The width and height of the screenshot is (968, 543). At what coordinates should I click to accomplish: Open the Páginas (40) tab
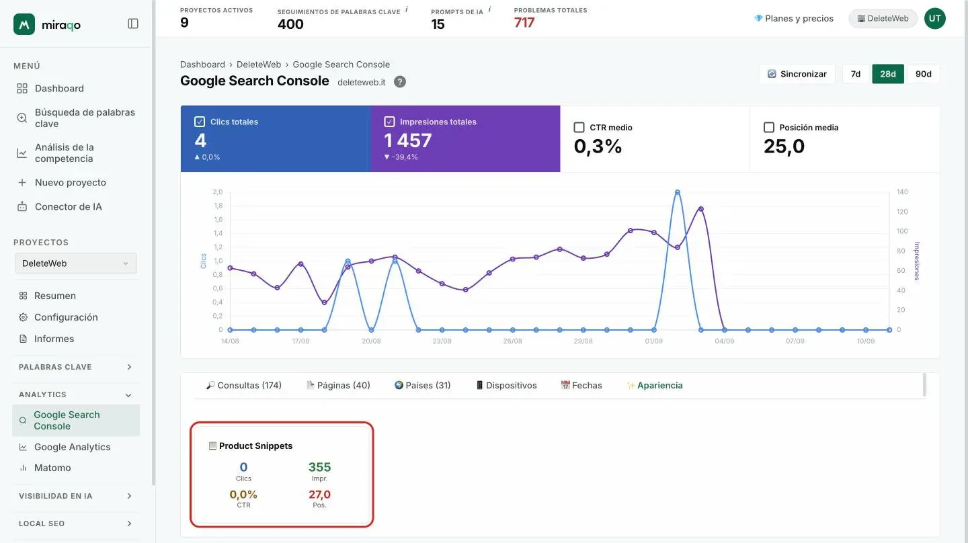coord(338,385)
